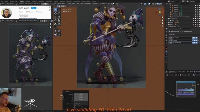The image size is (200, 112).
Task: Open the artstation profile link
Action: (28, 18)
